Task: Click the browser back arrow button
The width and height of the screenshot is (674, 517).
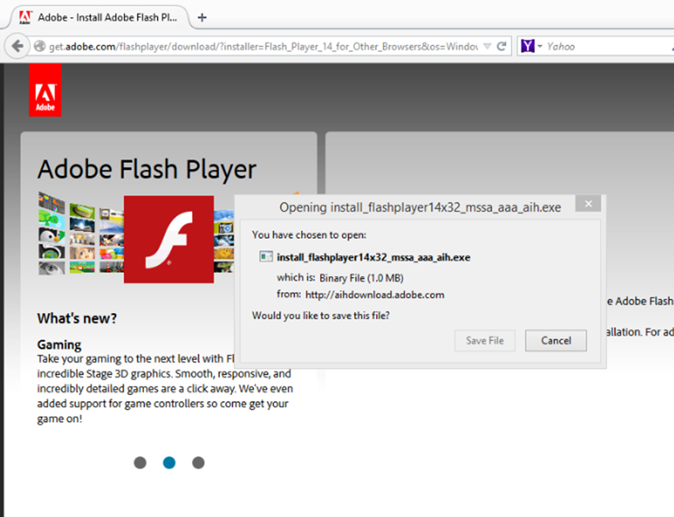Action: pos(17,46)
